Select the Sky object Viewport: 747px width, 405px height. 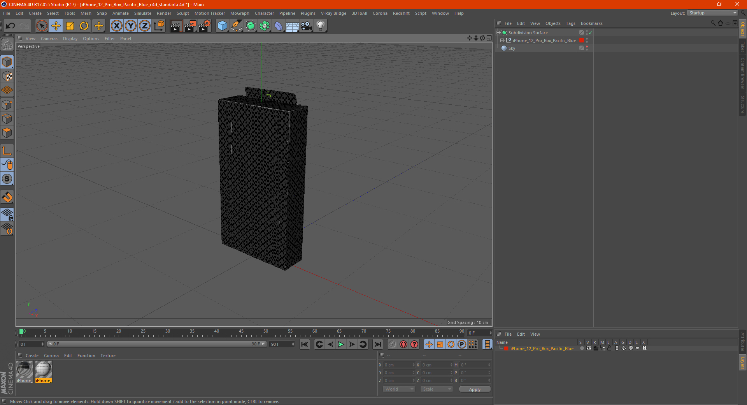[512, 48]
